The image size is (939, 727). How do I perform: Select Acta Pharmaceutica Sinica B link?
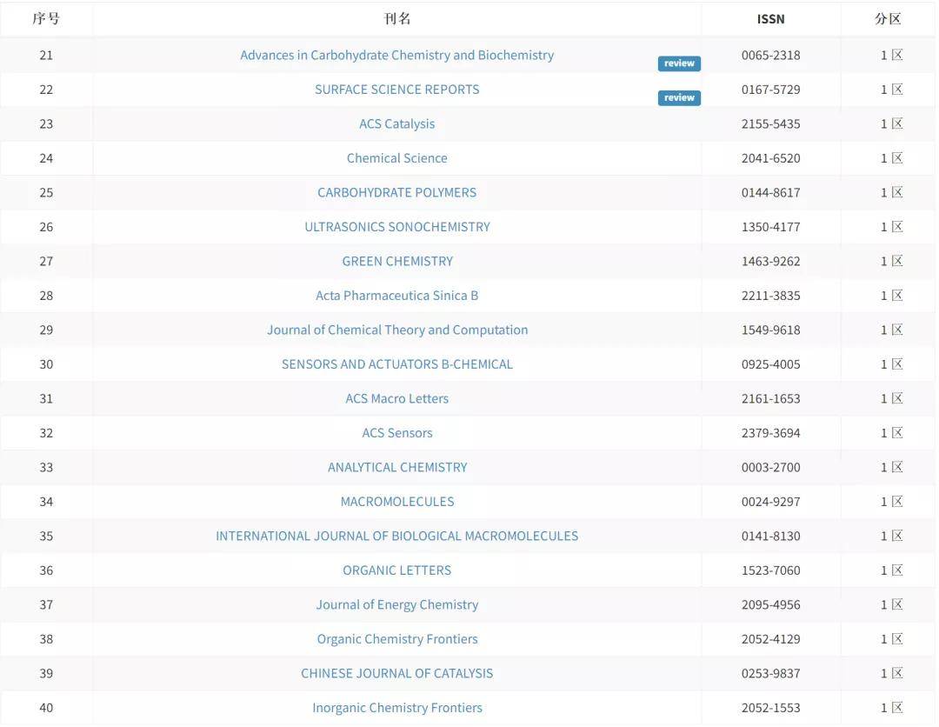pos(396,296)
